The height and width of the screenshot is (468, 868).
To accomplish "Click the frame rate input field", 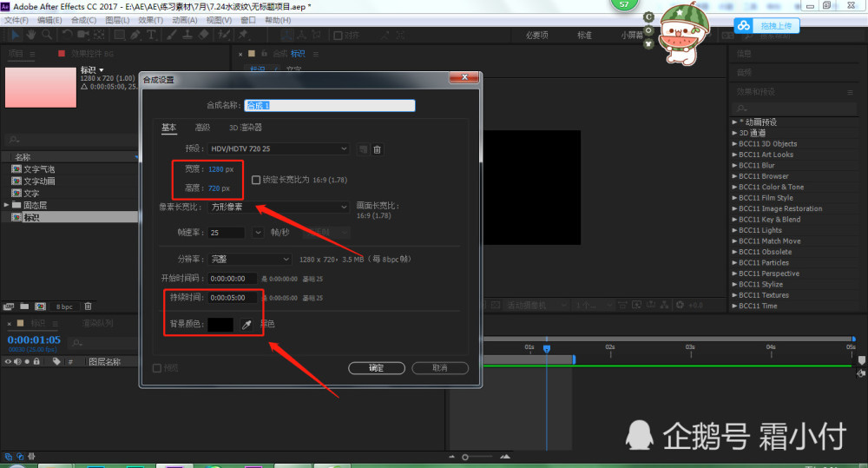I will point(227,233).
